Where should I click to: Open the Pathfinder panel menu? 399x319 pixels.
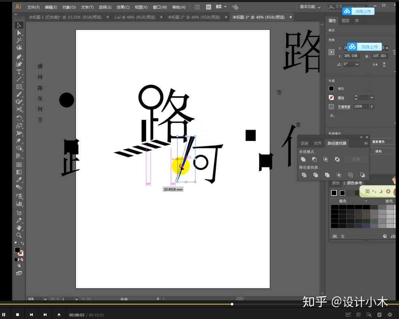tap(366, 143)
